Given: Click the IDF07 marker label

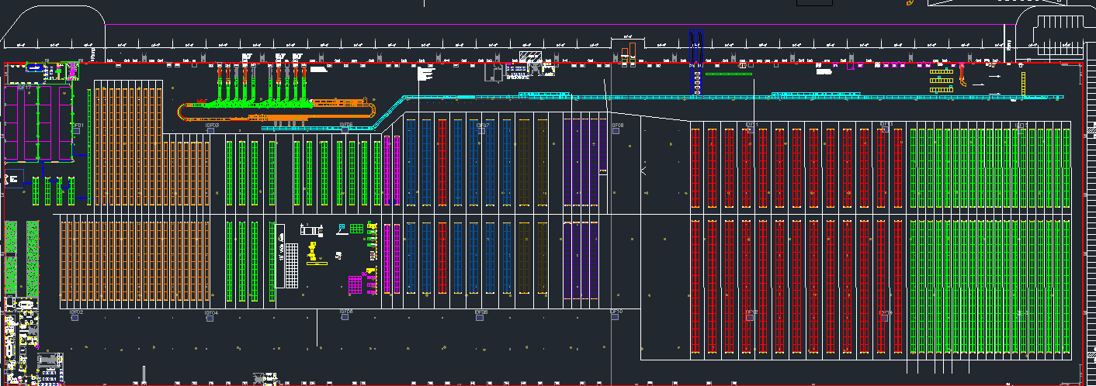Looking at the screenshot, I should pyautogui.click(x=482, y=125).
